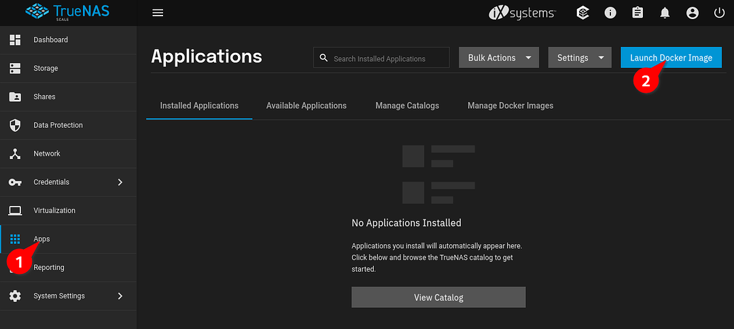
Task: Expand the System Settings submenu
Action: [68, 296]
